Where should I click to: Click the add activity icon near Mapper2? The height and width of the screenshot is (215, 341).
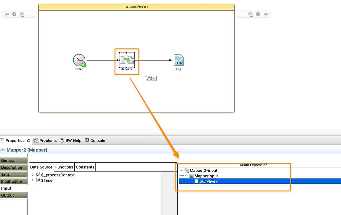[x=153, y=78]
